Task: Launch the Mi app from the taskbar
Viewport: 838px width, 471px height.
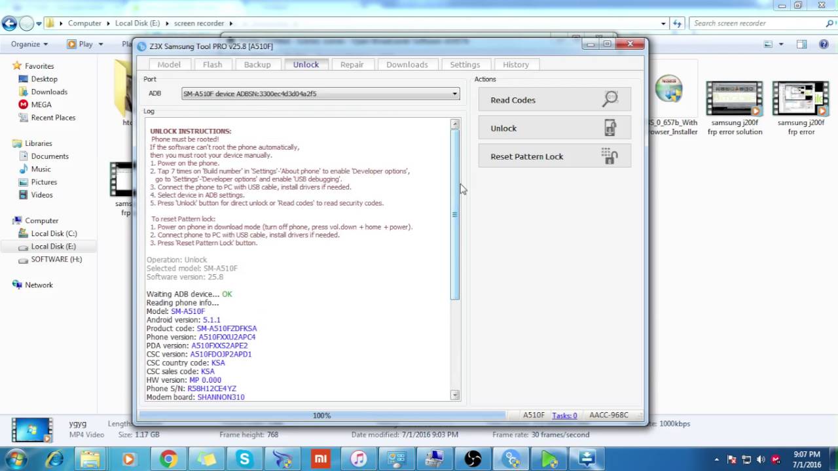Action: 320,459
